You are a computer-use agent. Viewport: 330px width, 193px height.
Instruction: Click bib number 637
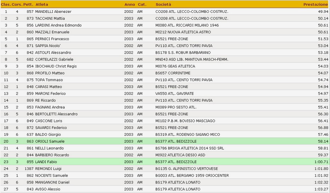[x=30, y=134]
